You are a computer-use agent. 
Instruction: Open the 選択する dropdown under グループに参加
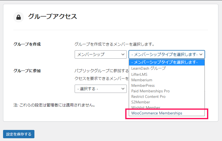(101, 89)
